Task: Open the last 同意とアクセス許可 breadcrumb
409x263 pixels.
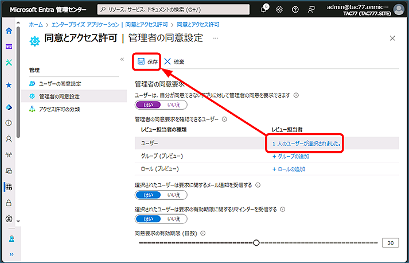Action: point(198,25)
